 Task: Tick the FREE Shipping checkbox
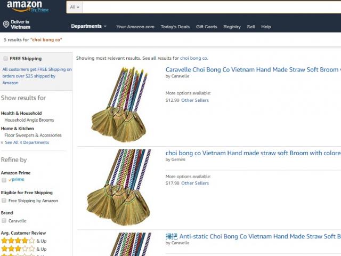point(5,59)
